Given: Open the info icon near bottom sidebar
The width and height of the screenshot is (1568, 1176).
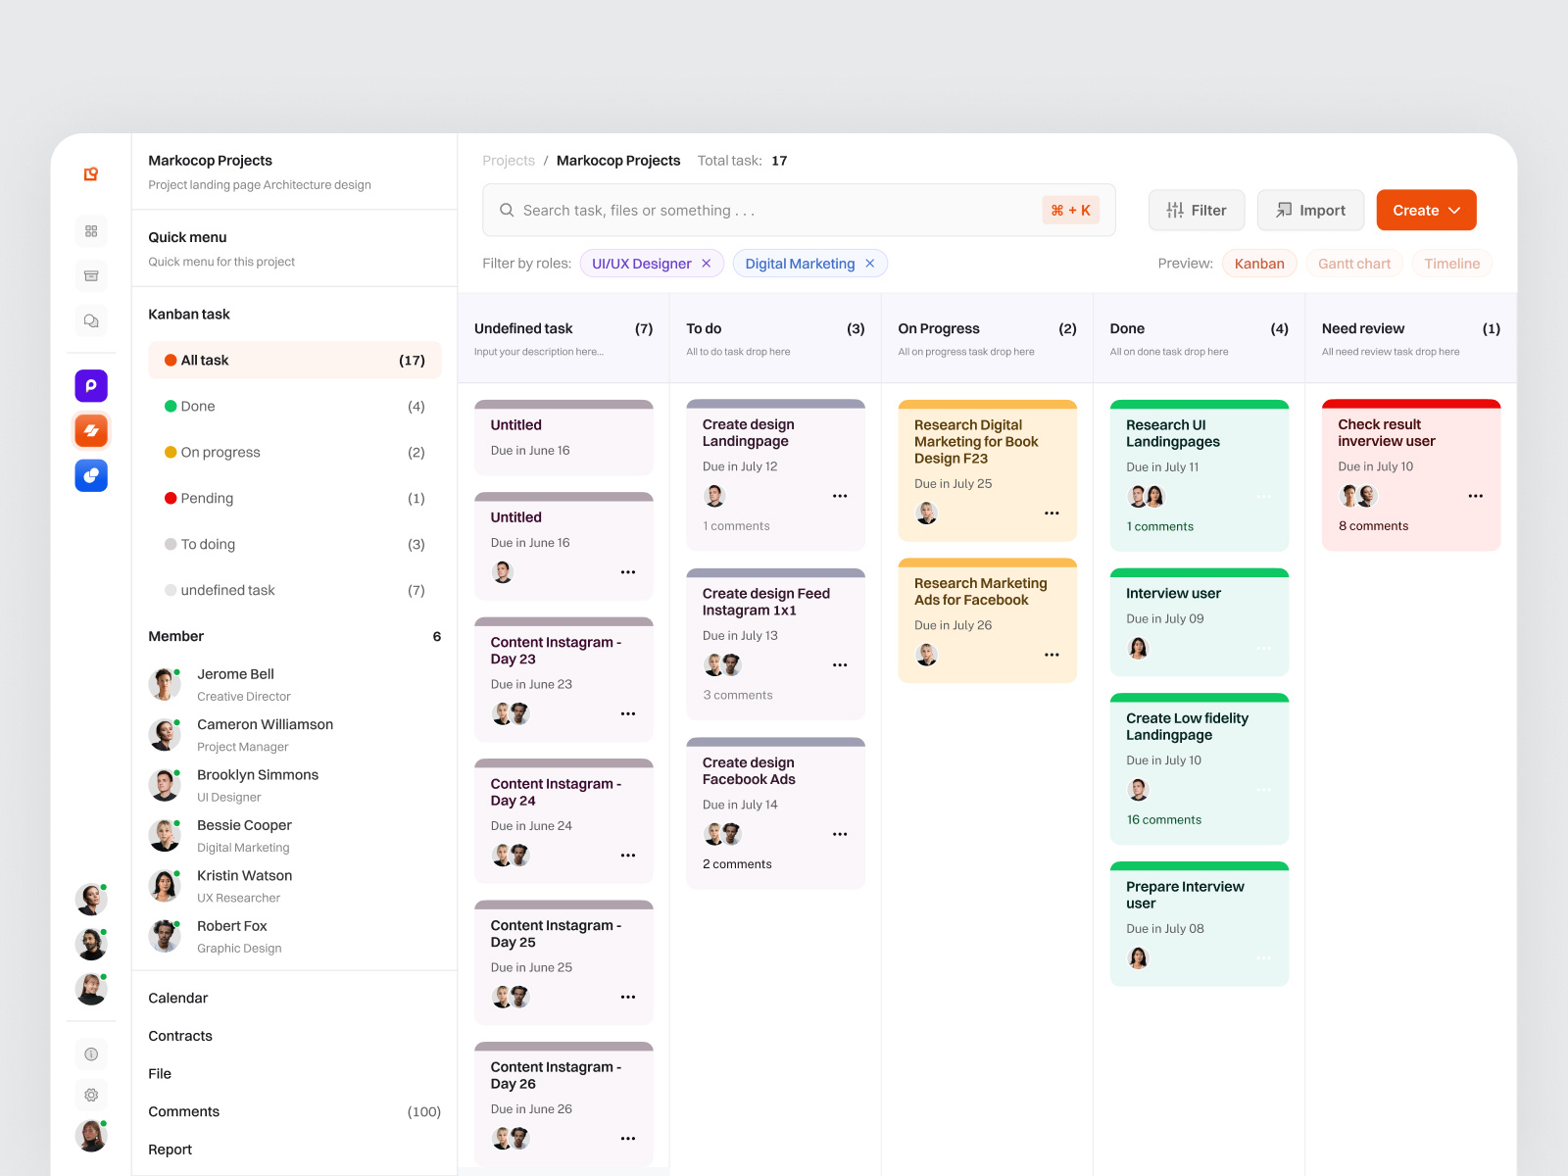Looking at the screenshot, I should (90, 1053).
